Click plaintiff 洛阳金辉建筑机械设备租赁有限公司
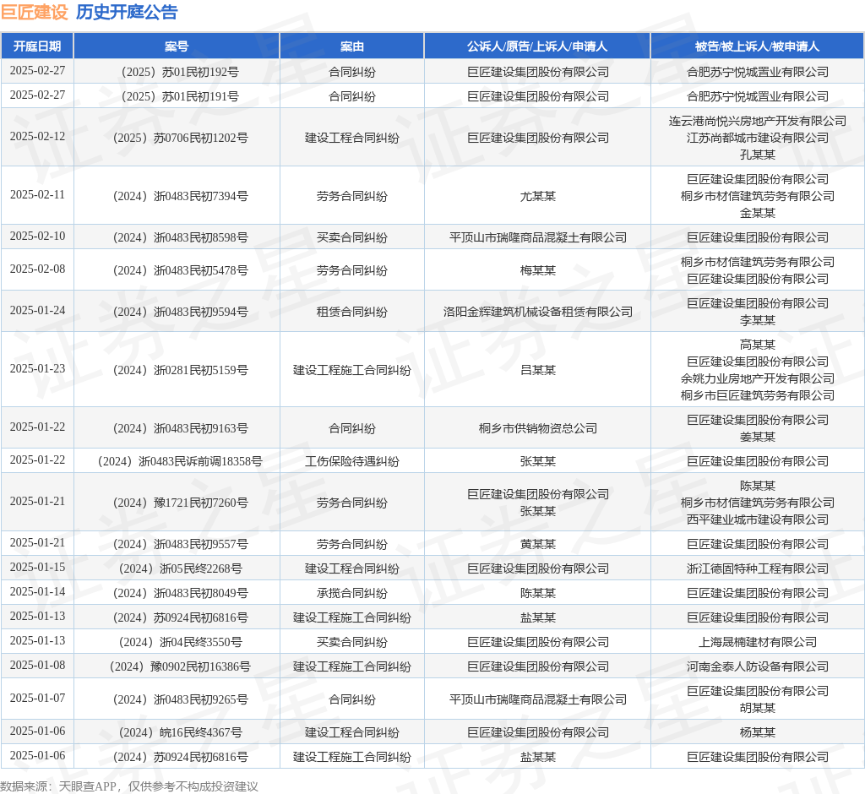865x794 pixels. coord(538,313)
